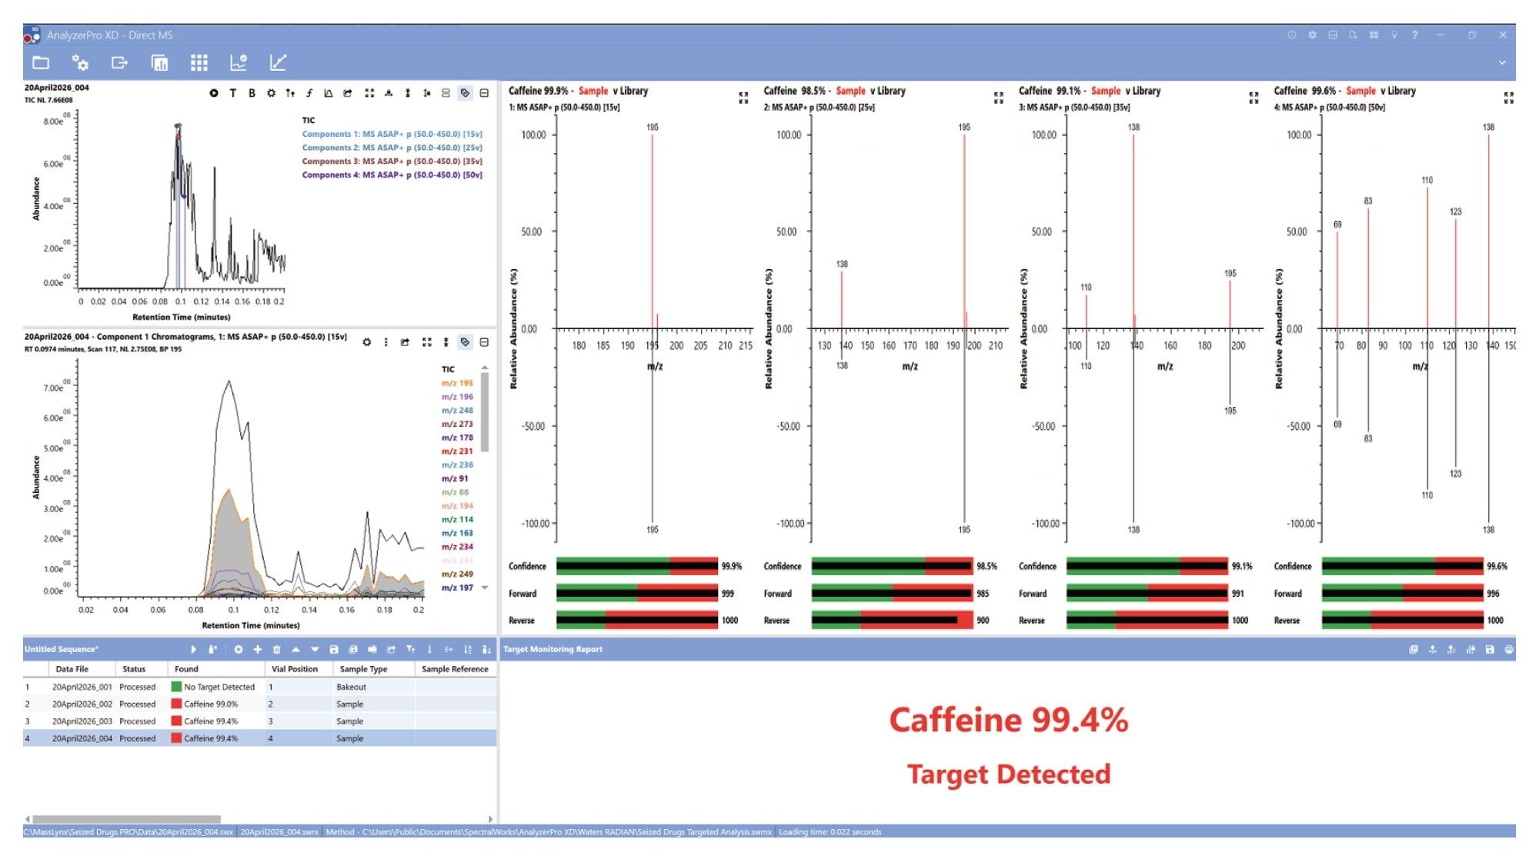Collapse Component Chromatograms panel with minus-box icon
1539x859 pixels.
(484, 342)
